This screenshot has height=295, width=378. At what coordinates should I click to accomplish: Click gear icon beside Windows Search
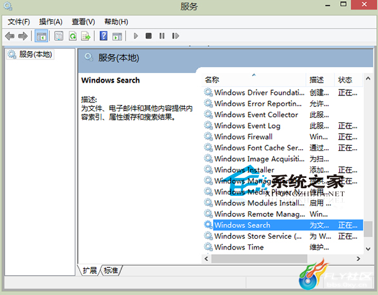coord(209,225)
